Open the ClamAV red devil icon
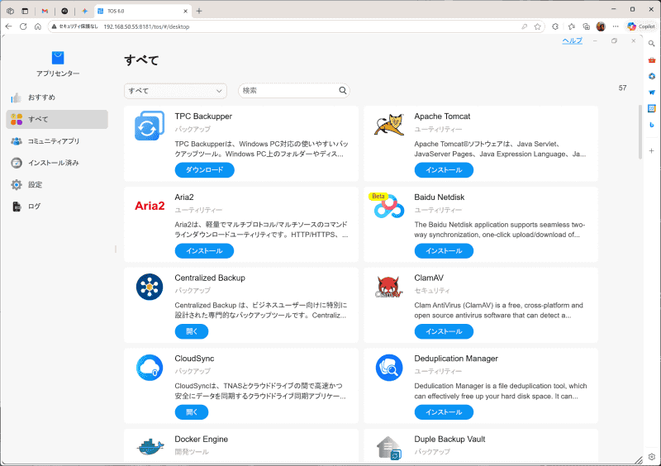This screenshot has width=661, height=466. 388,287
